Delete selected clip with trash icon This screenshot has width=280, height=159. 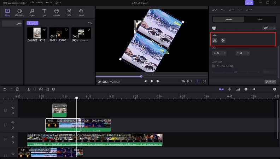(17, 89)
